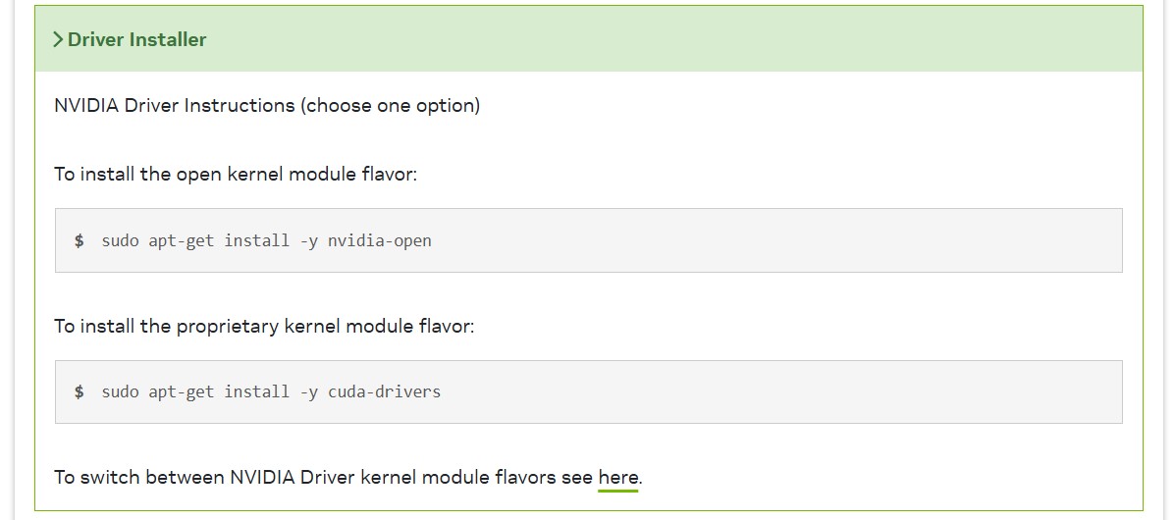Click the dollar prompt before cuda-drivers command
Image resolution: width=1174 pixels, height=520 pixels.
point(80,391)
